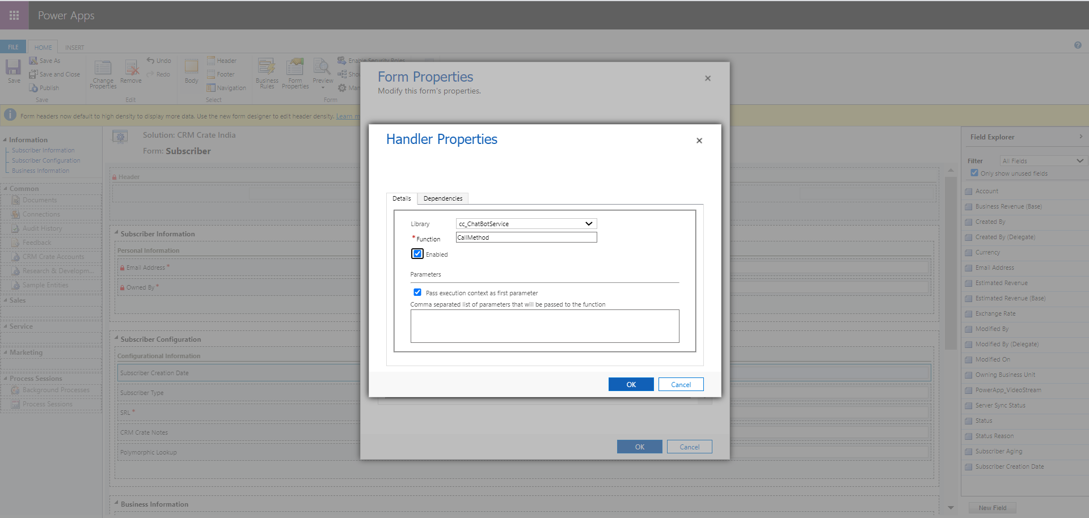Open Business Rules from the ribbon

pyautogui.click(x=267, y=74)
